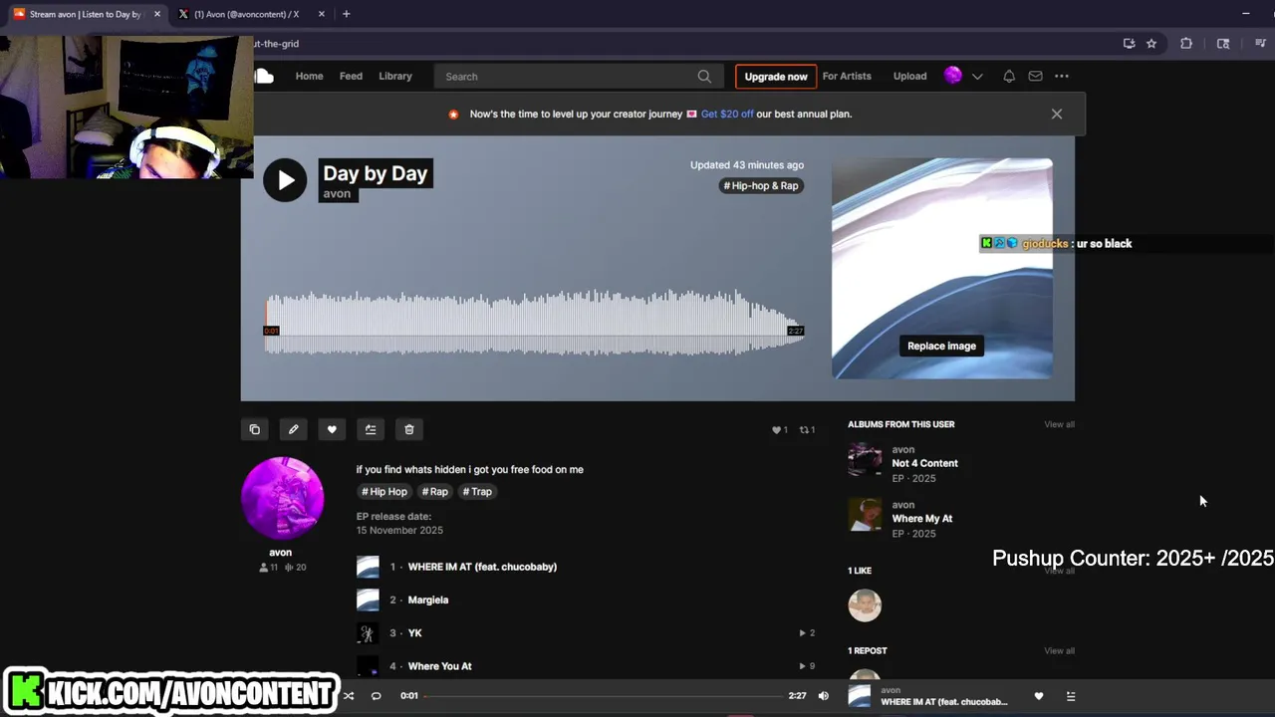The height and width of the screenshot is (717, 1275).
Task: Copy the playlist link with copy icon
Action: [255, 429]
